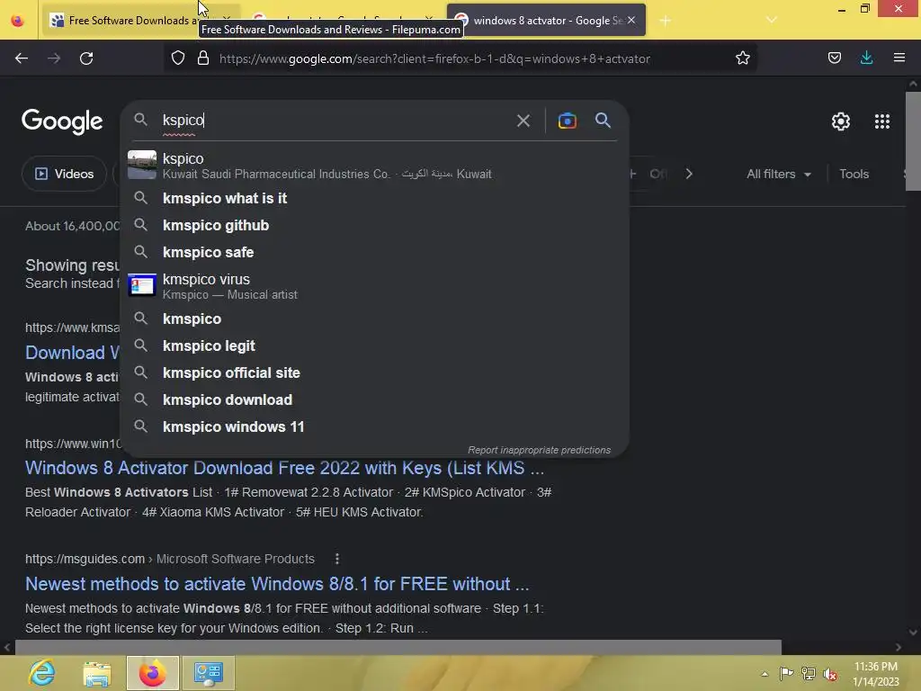This screenshot has width=921, height=691.
Task: Go to the Google homepage logo
Action: pyautogui.click(x=62, y=121)
